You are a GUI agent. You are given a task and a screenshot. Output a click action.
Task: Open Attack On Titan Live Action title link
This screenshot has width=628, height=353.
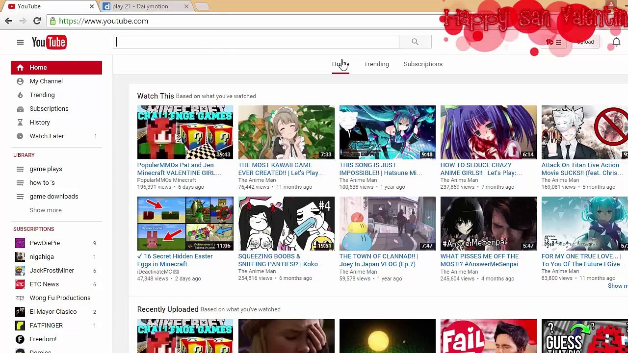pos(582,169)
